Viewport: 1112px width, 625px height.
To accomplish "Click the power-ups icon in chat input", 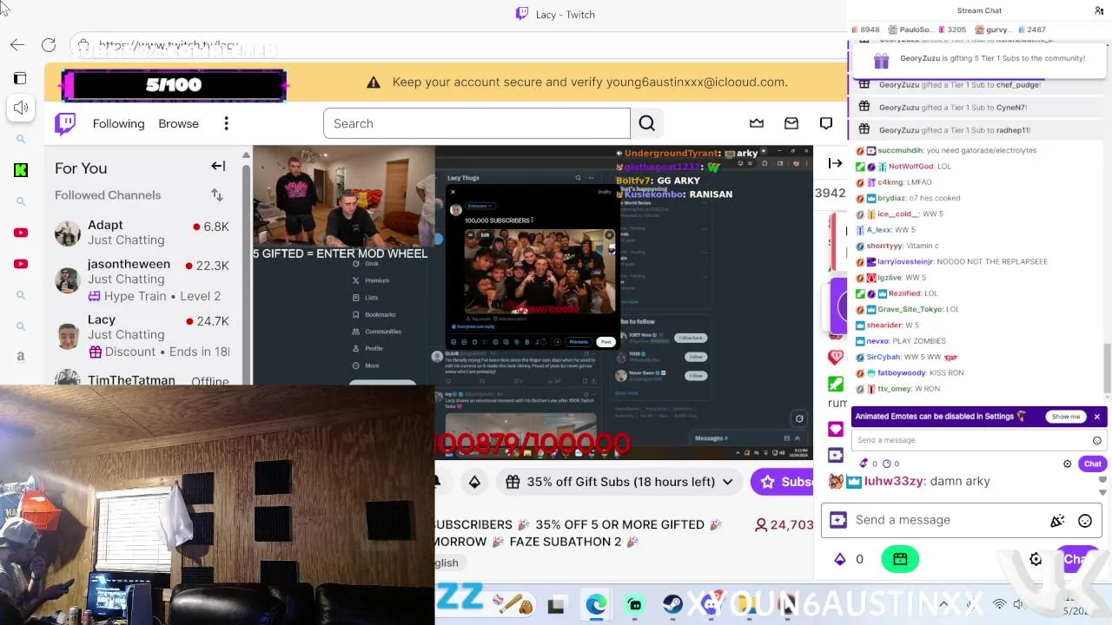I will tap(837, 520).
